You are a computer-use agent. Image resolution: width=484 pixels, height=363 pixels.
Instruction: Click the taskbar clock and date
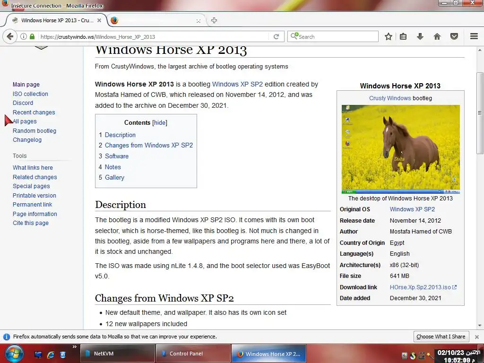click(x=458, y=356)
